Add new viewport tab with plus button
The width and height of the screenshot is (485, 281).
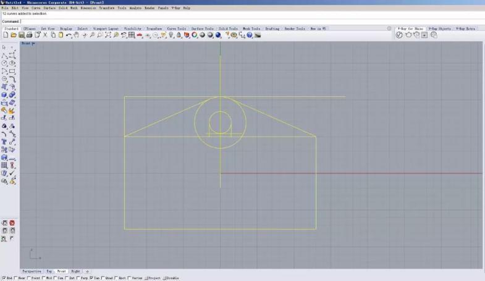87,271
